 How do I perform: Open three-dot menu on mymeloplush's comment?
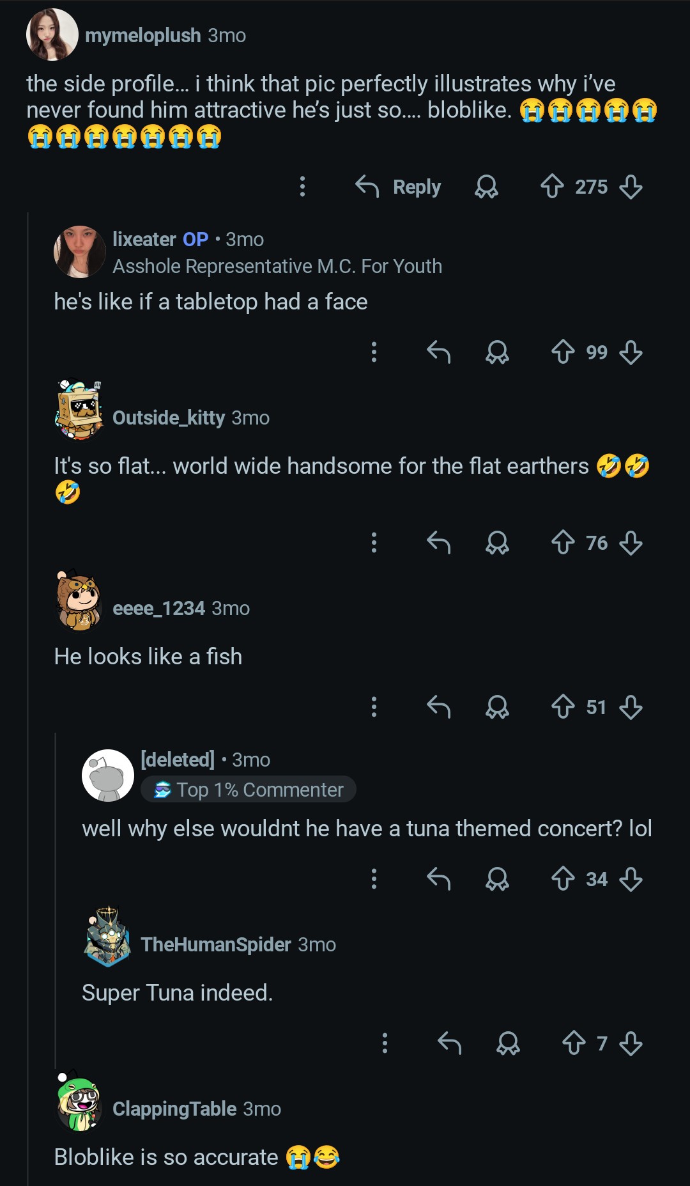coord(303,187)
